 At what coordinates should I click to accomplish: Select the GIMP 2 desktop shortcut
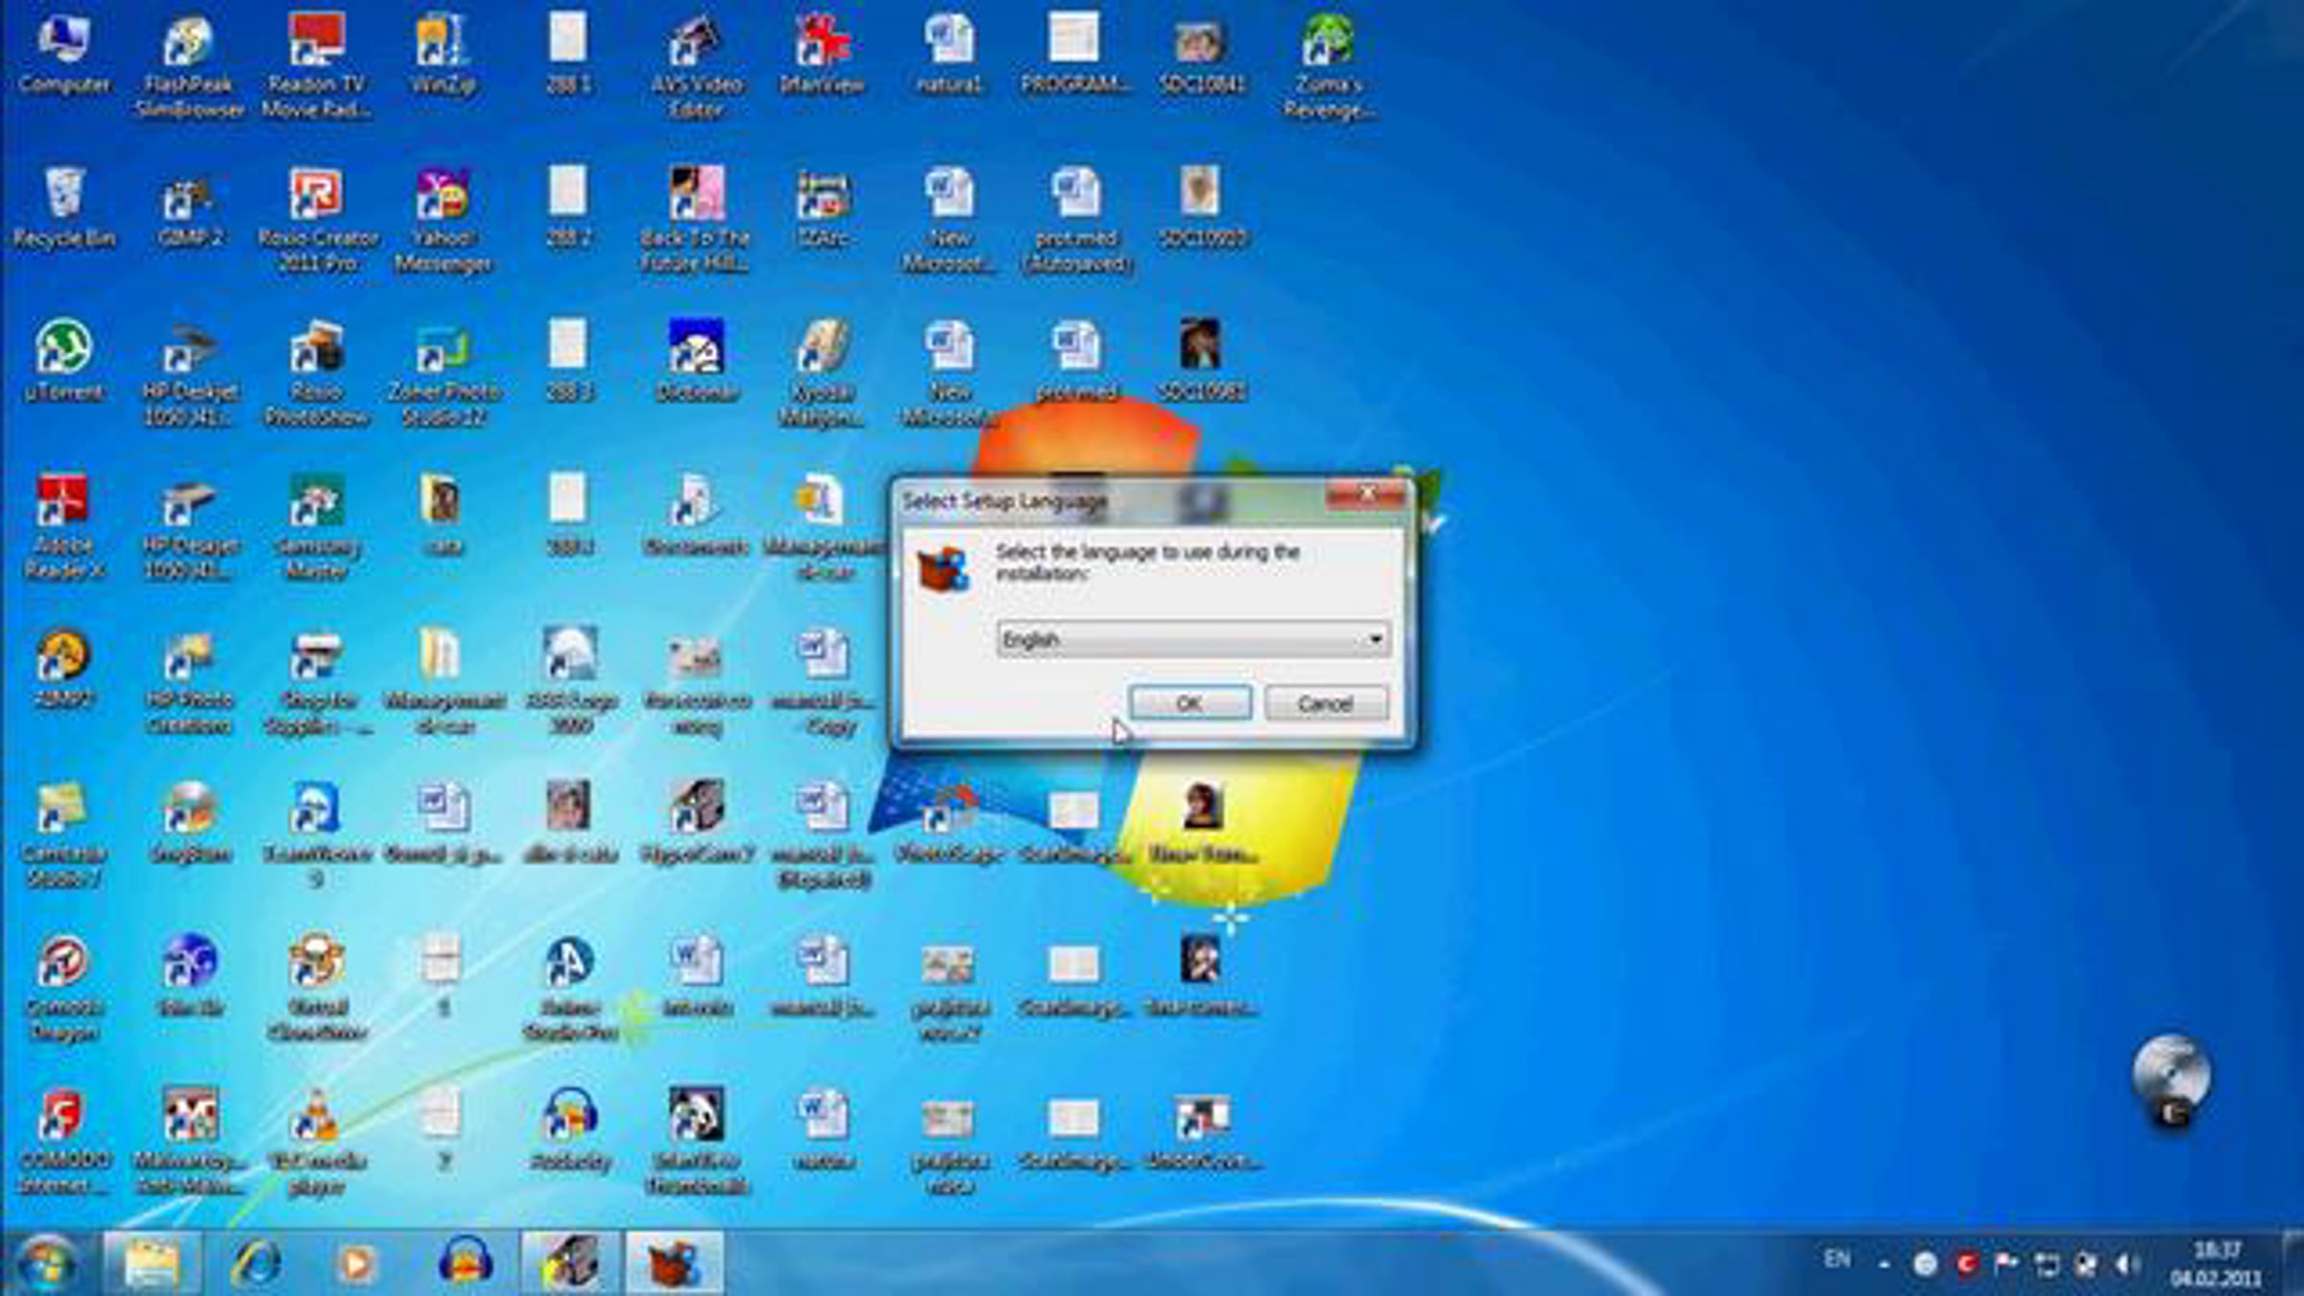point(189,198)
